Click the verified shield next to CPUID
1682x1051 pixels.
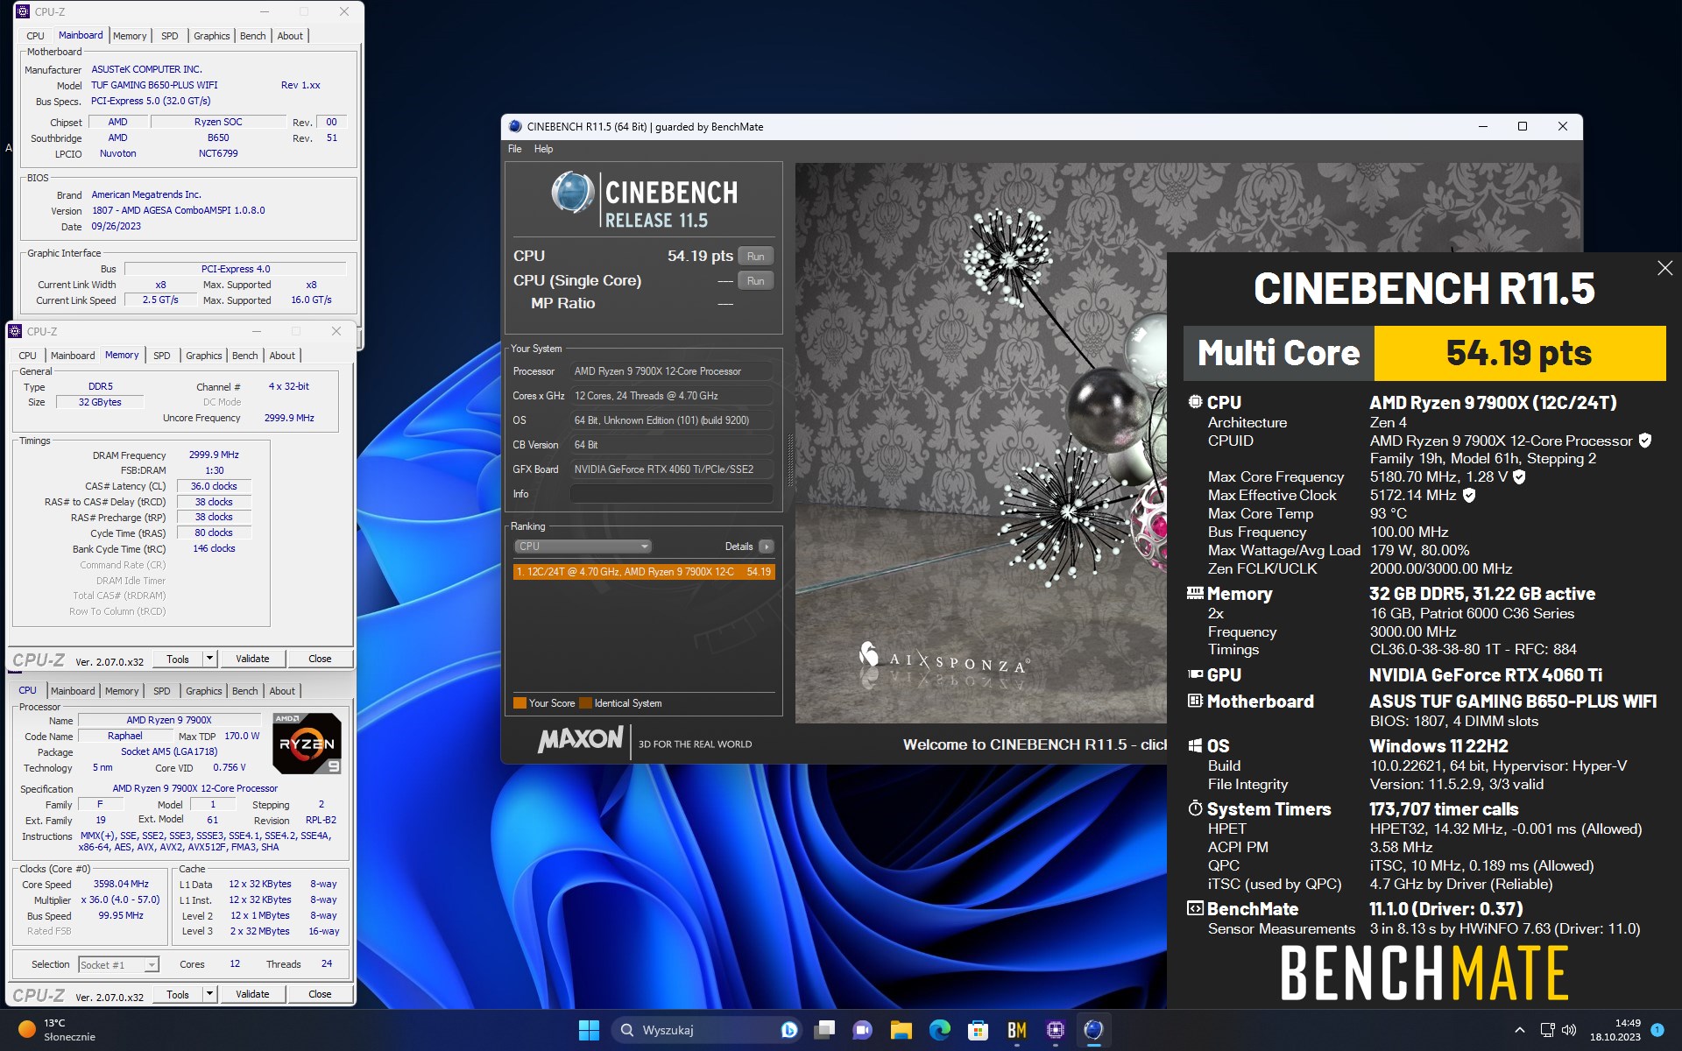point(1645,441)
